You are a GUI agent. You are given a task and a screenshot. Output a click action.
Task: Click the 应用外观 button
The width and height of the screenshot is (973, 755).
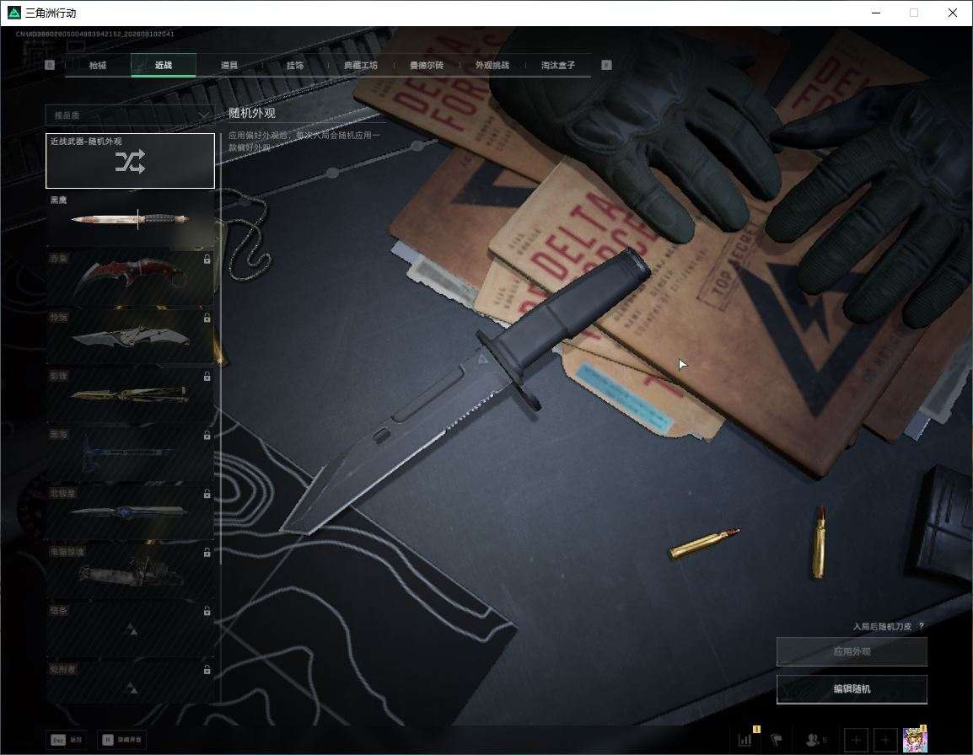click(852, 651)
